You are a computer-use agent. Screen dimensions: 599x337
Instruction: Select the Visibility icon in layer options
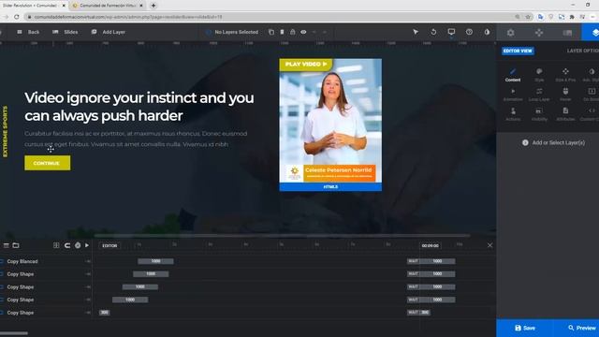(539, 114)
